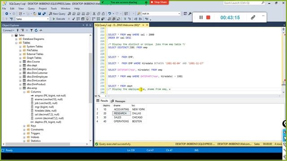This screenshot has width=287, height=161.
Task: Uncomment selected lines icon
Action: pos(130,19)
